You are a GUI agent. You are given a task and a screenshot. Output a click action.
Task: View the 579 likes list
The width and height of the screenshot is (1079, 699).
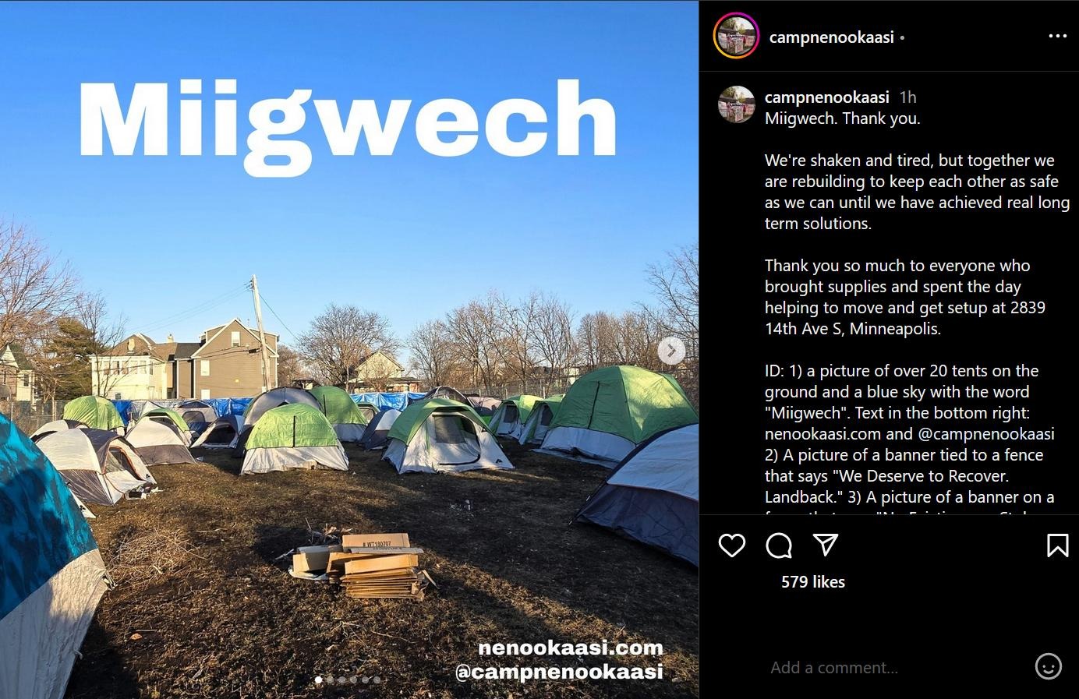(x=812, y=581)
